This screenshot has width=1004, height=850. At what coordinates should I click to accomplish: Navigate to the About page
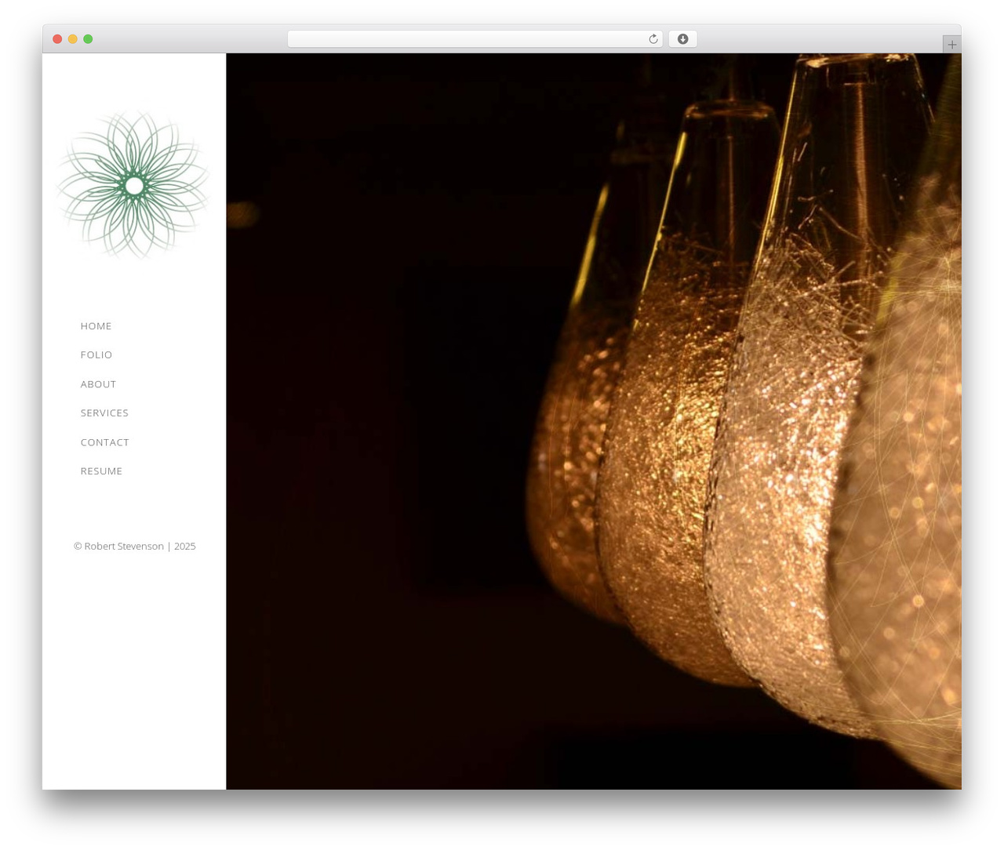98,384
